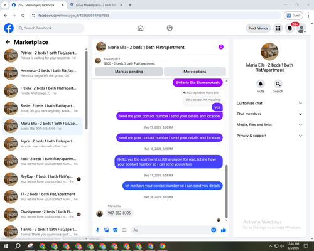Open Tianna 2 beds conversation
314x251 pixels.
click(43, 232)
